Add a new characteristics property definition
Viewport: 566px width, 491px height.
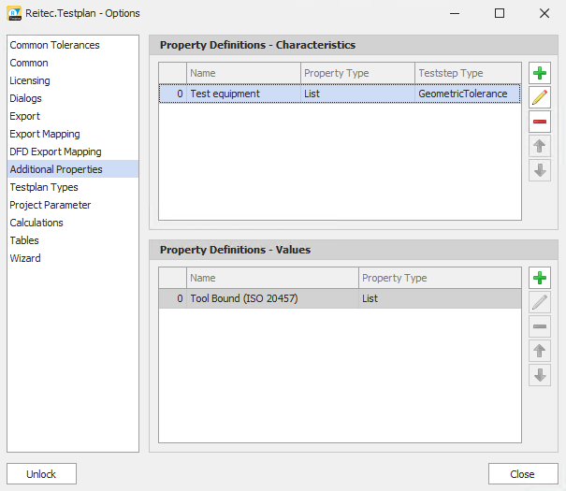[x=540, y=74]
